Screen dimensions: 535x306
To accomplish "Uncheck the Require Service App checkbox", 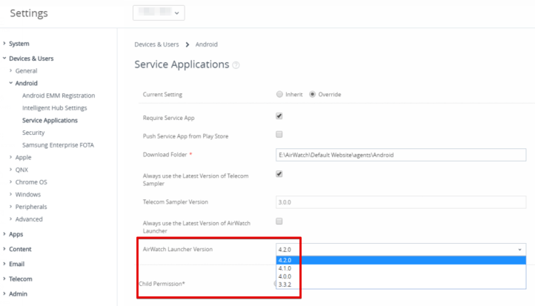I will (x=279, y=116).
